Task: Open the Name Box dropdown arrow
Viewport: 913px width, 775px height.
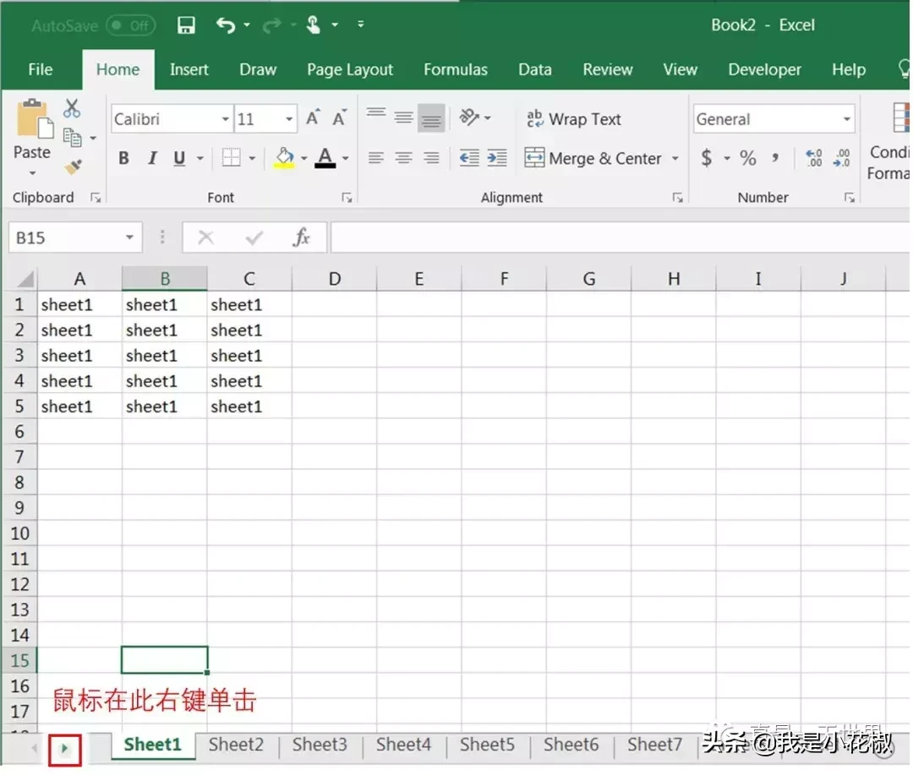Action: (x=129, y=237)
